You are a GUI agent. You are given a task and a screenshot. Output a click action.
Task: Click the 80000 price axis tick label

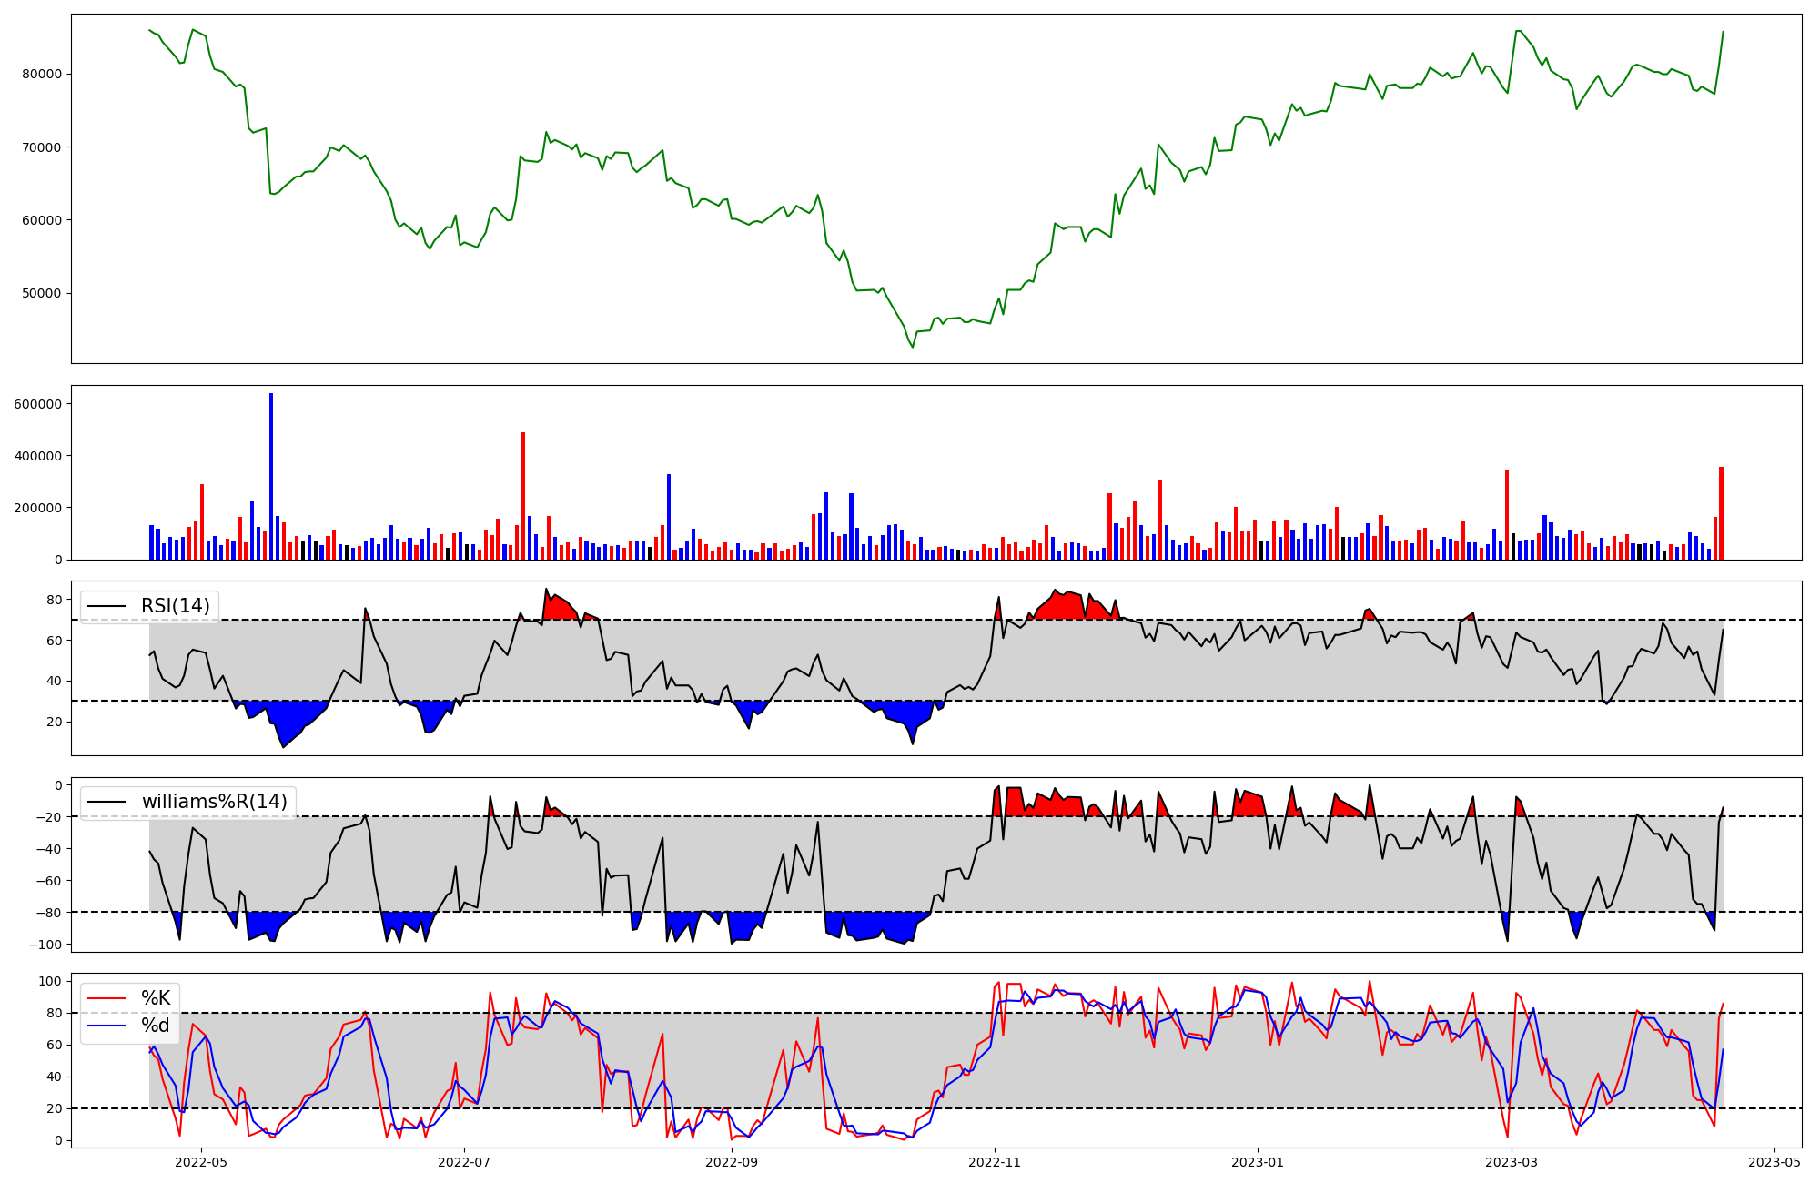[x=41, y=75]
